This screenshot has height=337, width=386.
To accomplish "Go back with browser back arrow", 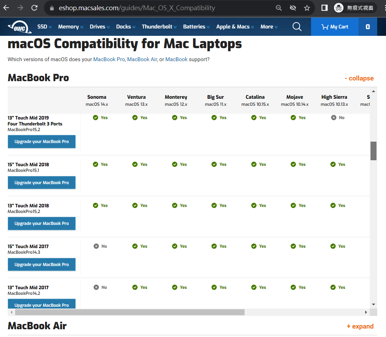I will point(6,8).
